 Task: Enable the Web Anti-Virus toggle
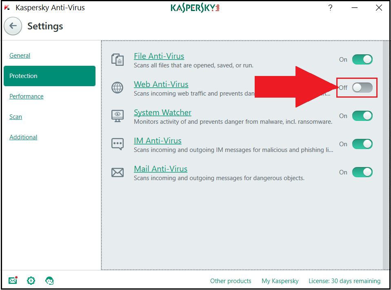[362, 87]
